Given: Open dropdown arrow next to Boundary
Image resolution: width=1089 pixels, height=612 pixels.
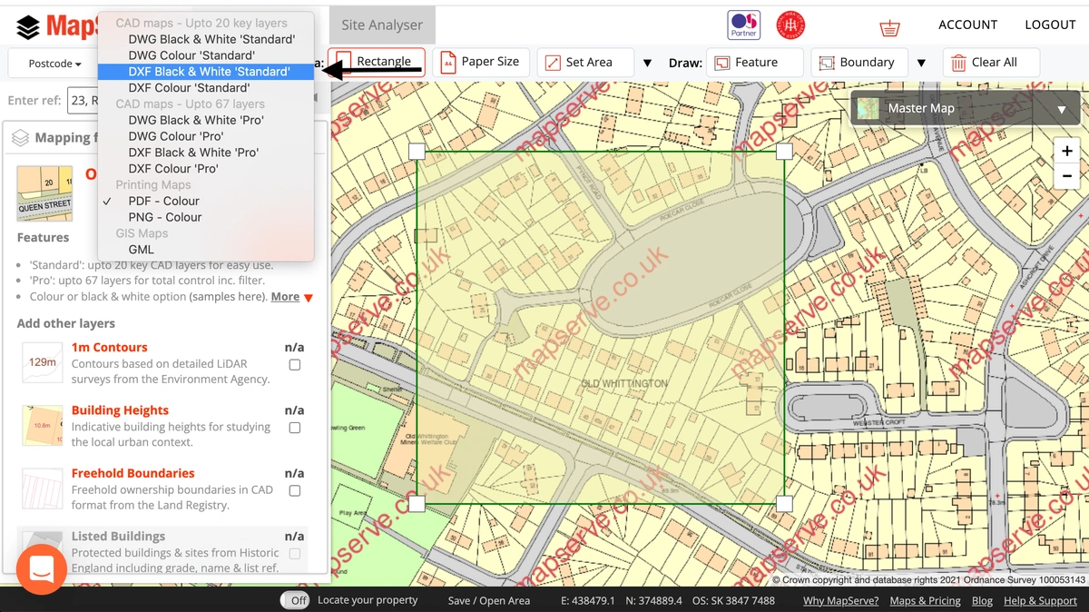Looking at the screenshot, I should pos(921,63).
